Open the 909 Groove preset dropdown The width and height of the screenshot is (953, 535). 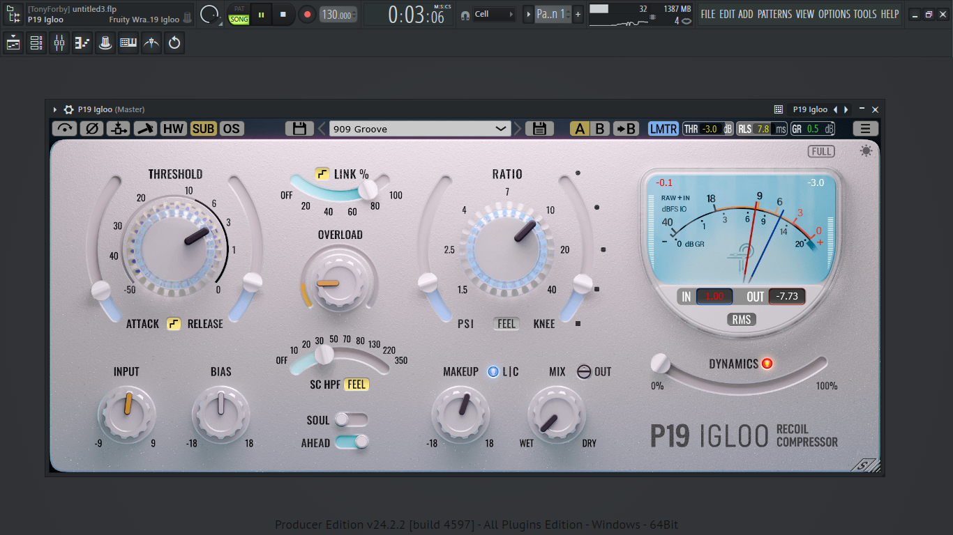[x=421, y=129]
